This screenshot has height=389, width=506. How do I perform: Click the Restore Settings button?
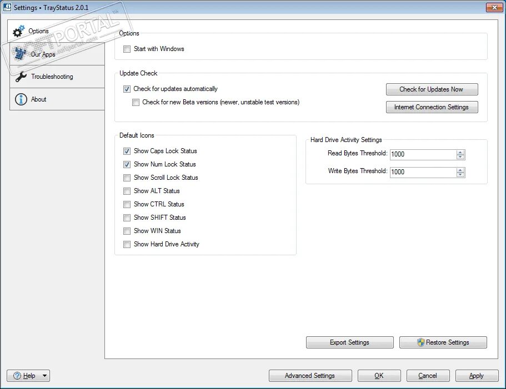pos(443,342)
